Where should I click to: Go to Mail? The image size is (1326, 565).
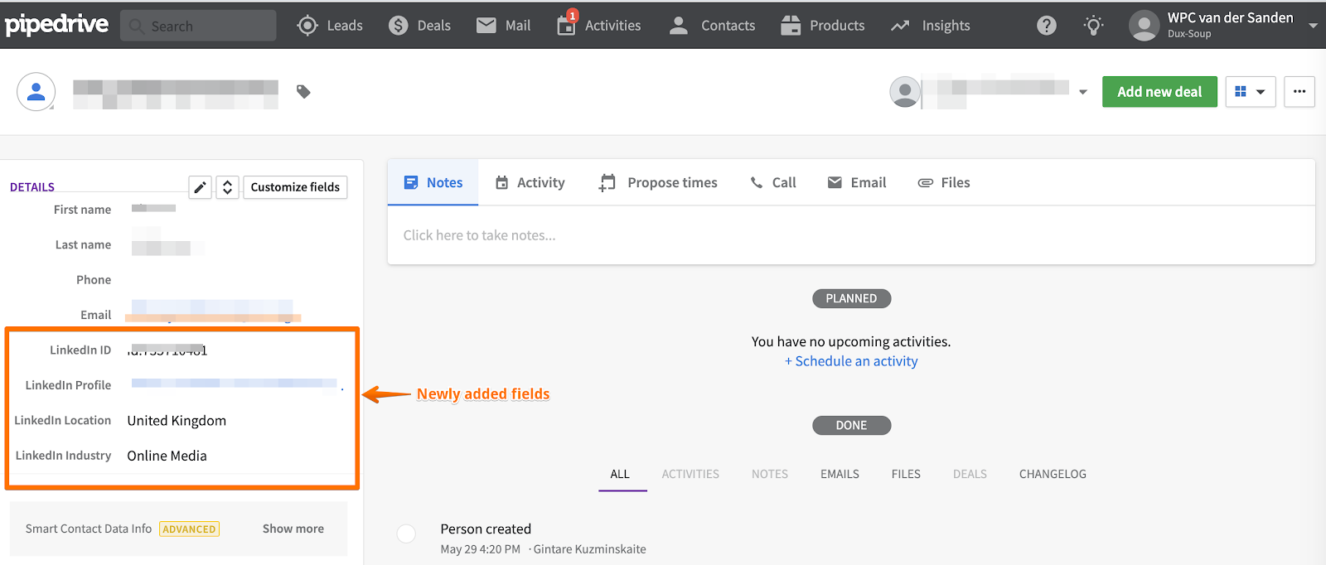coord(503,26)
